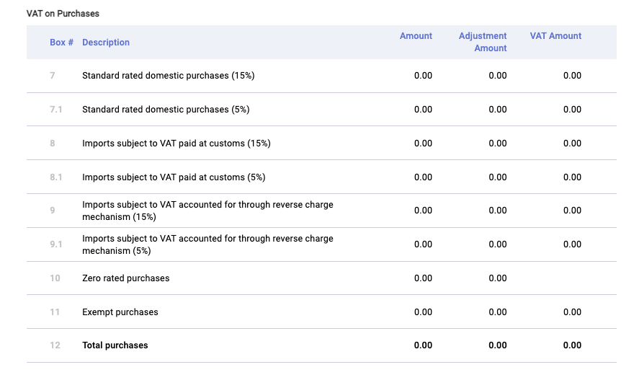The image size is (634, 375).
Task: Click the Box # column header
Action: coord(61,43)
